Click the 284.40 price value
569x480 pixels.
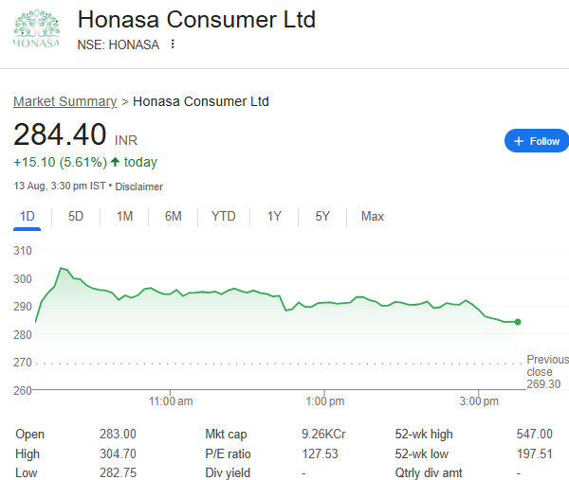click(60, 134)
